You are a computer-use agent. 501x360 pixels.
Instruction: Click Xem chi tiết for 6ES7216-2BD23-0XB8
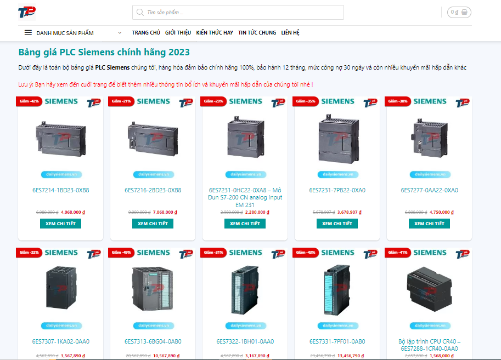point(153,224)
